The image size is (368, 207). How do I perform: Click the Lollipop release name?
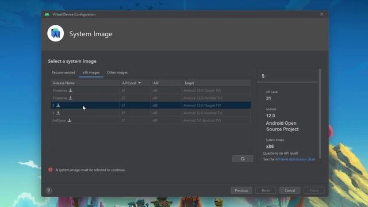point(59,120)
